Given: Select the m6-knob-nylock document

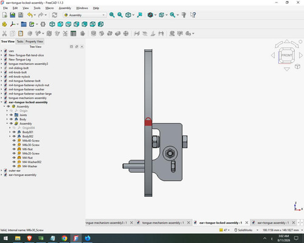Looking at the screenshot, I should (x=19, y=77).
